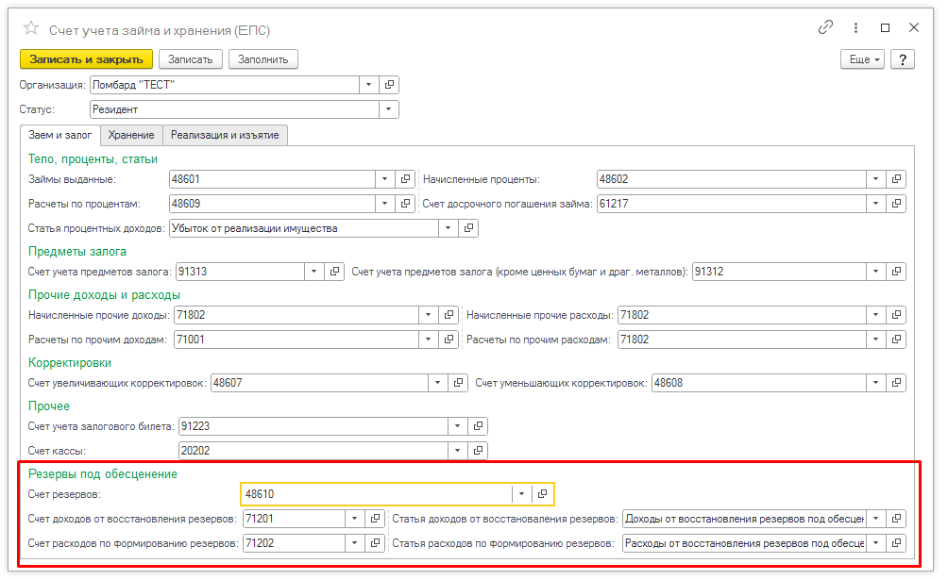Click open icon for Счет увеличивающих корректировок

[x=458, y=383]
